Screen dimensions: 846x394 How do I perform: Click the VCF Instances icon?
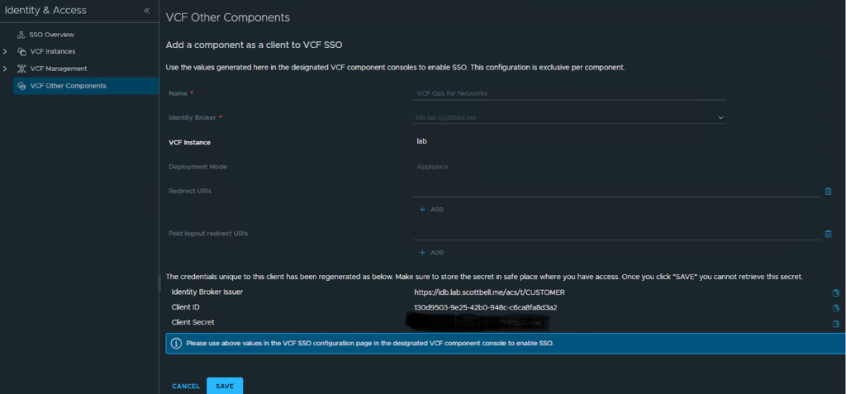tap(21, 52)
